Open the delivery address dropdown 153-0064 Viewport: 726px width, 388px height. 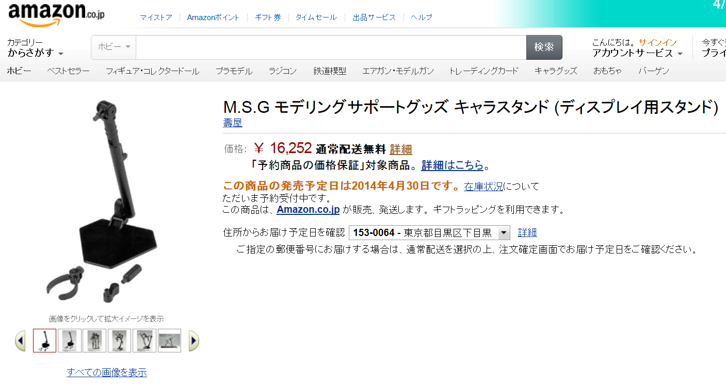point(429,233)
